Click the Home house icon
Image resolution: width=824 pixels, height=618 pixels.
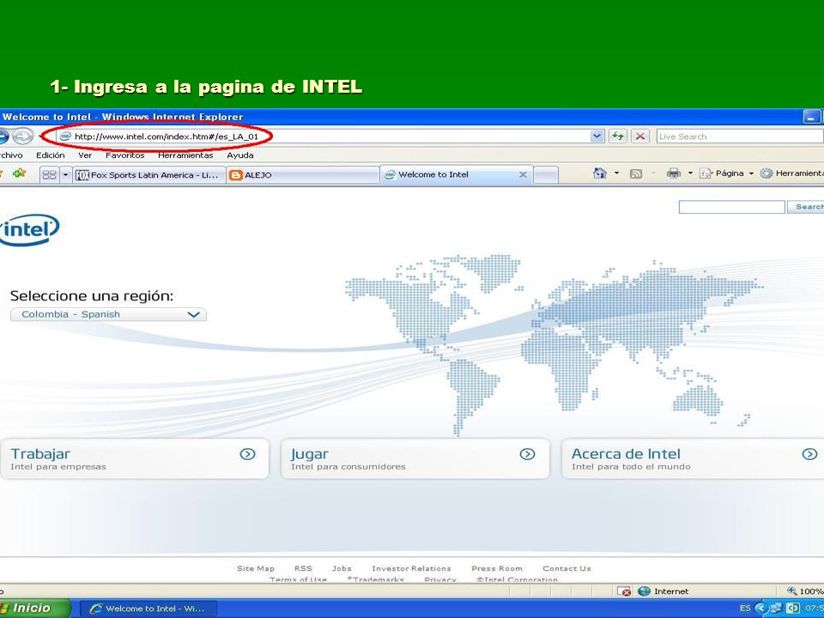[599, 173]
